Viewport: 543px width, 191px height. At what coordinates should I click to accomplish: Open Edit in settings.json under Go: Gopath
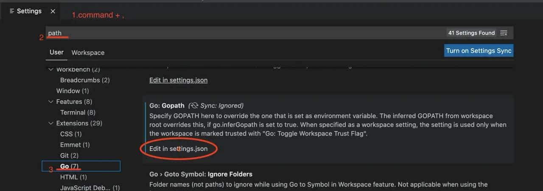tap(178, 149)
